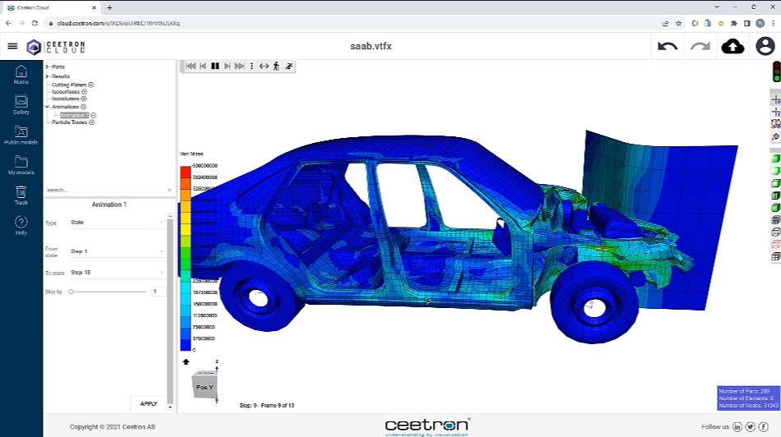This screenshot has height=437, width=781.
Task: Add a new Animation
Action: coord(83,107)
